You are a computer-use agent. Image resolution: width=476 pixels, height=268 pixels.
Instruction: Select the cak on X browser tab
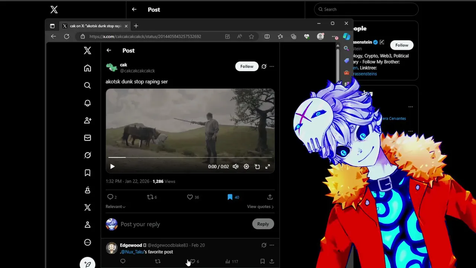click(95, 26)
